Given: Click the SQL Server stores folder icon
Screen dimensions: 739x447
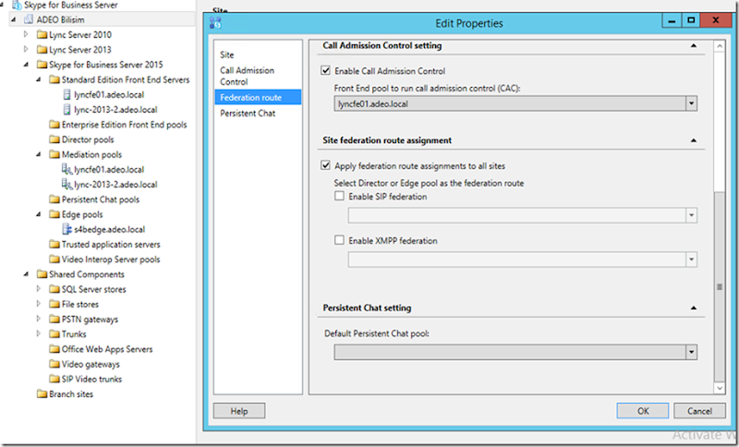Looking at the screenshot, I should click(55, 289).
